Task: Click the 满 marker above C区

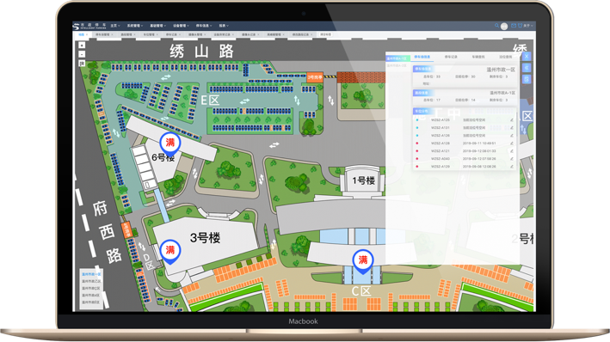Action: point(363,261)
